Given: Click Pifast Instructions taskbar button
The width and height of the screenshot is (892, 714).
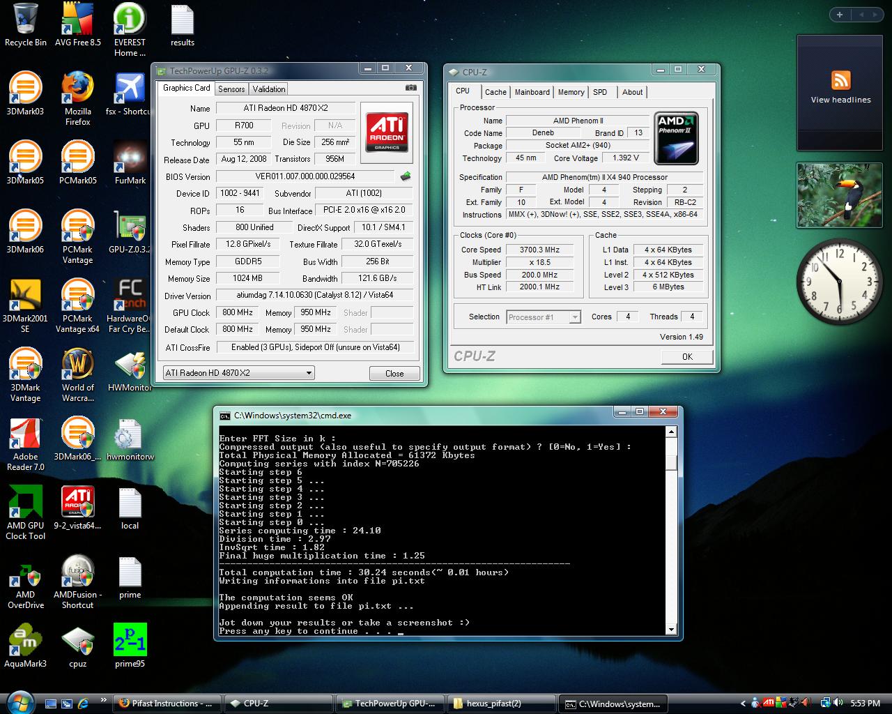Looking at the screenshot, I should (x=167, y=704).
